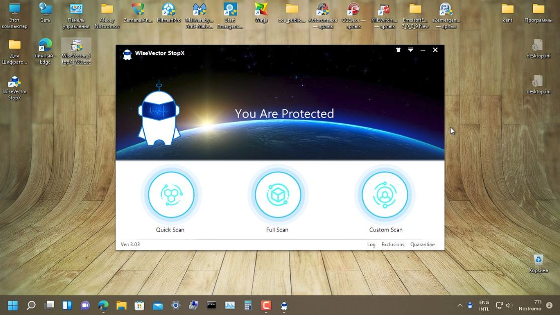Screen dimensions: 560x315
Task: Switch the ENG INTL input language
Action: [x=484, y=306]
